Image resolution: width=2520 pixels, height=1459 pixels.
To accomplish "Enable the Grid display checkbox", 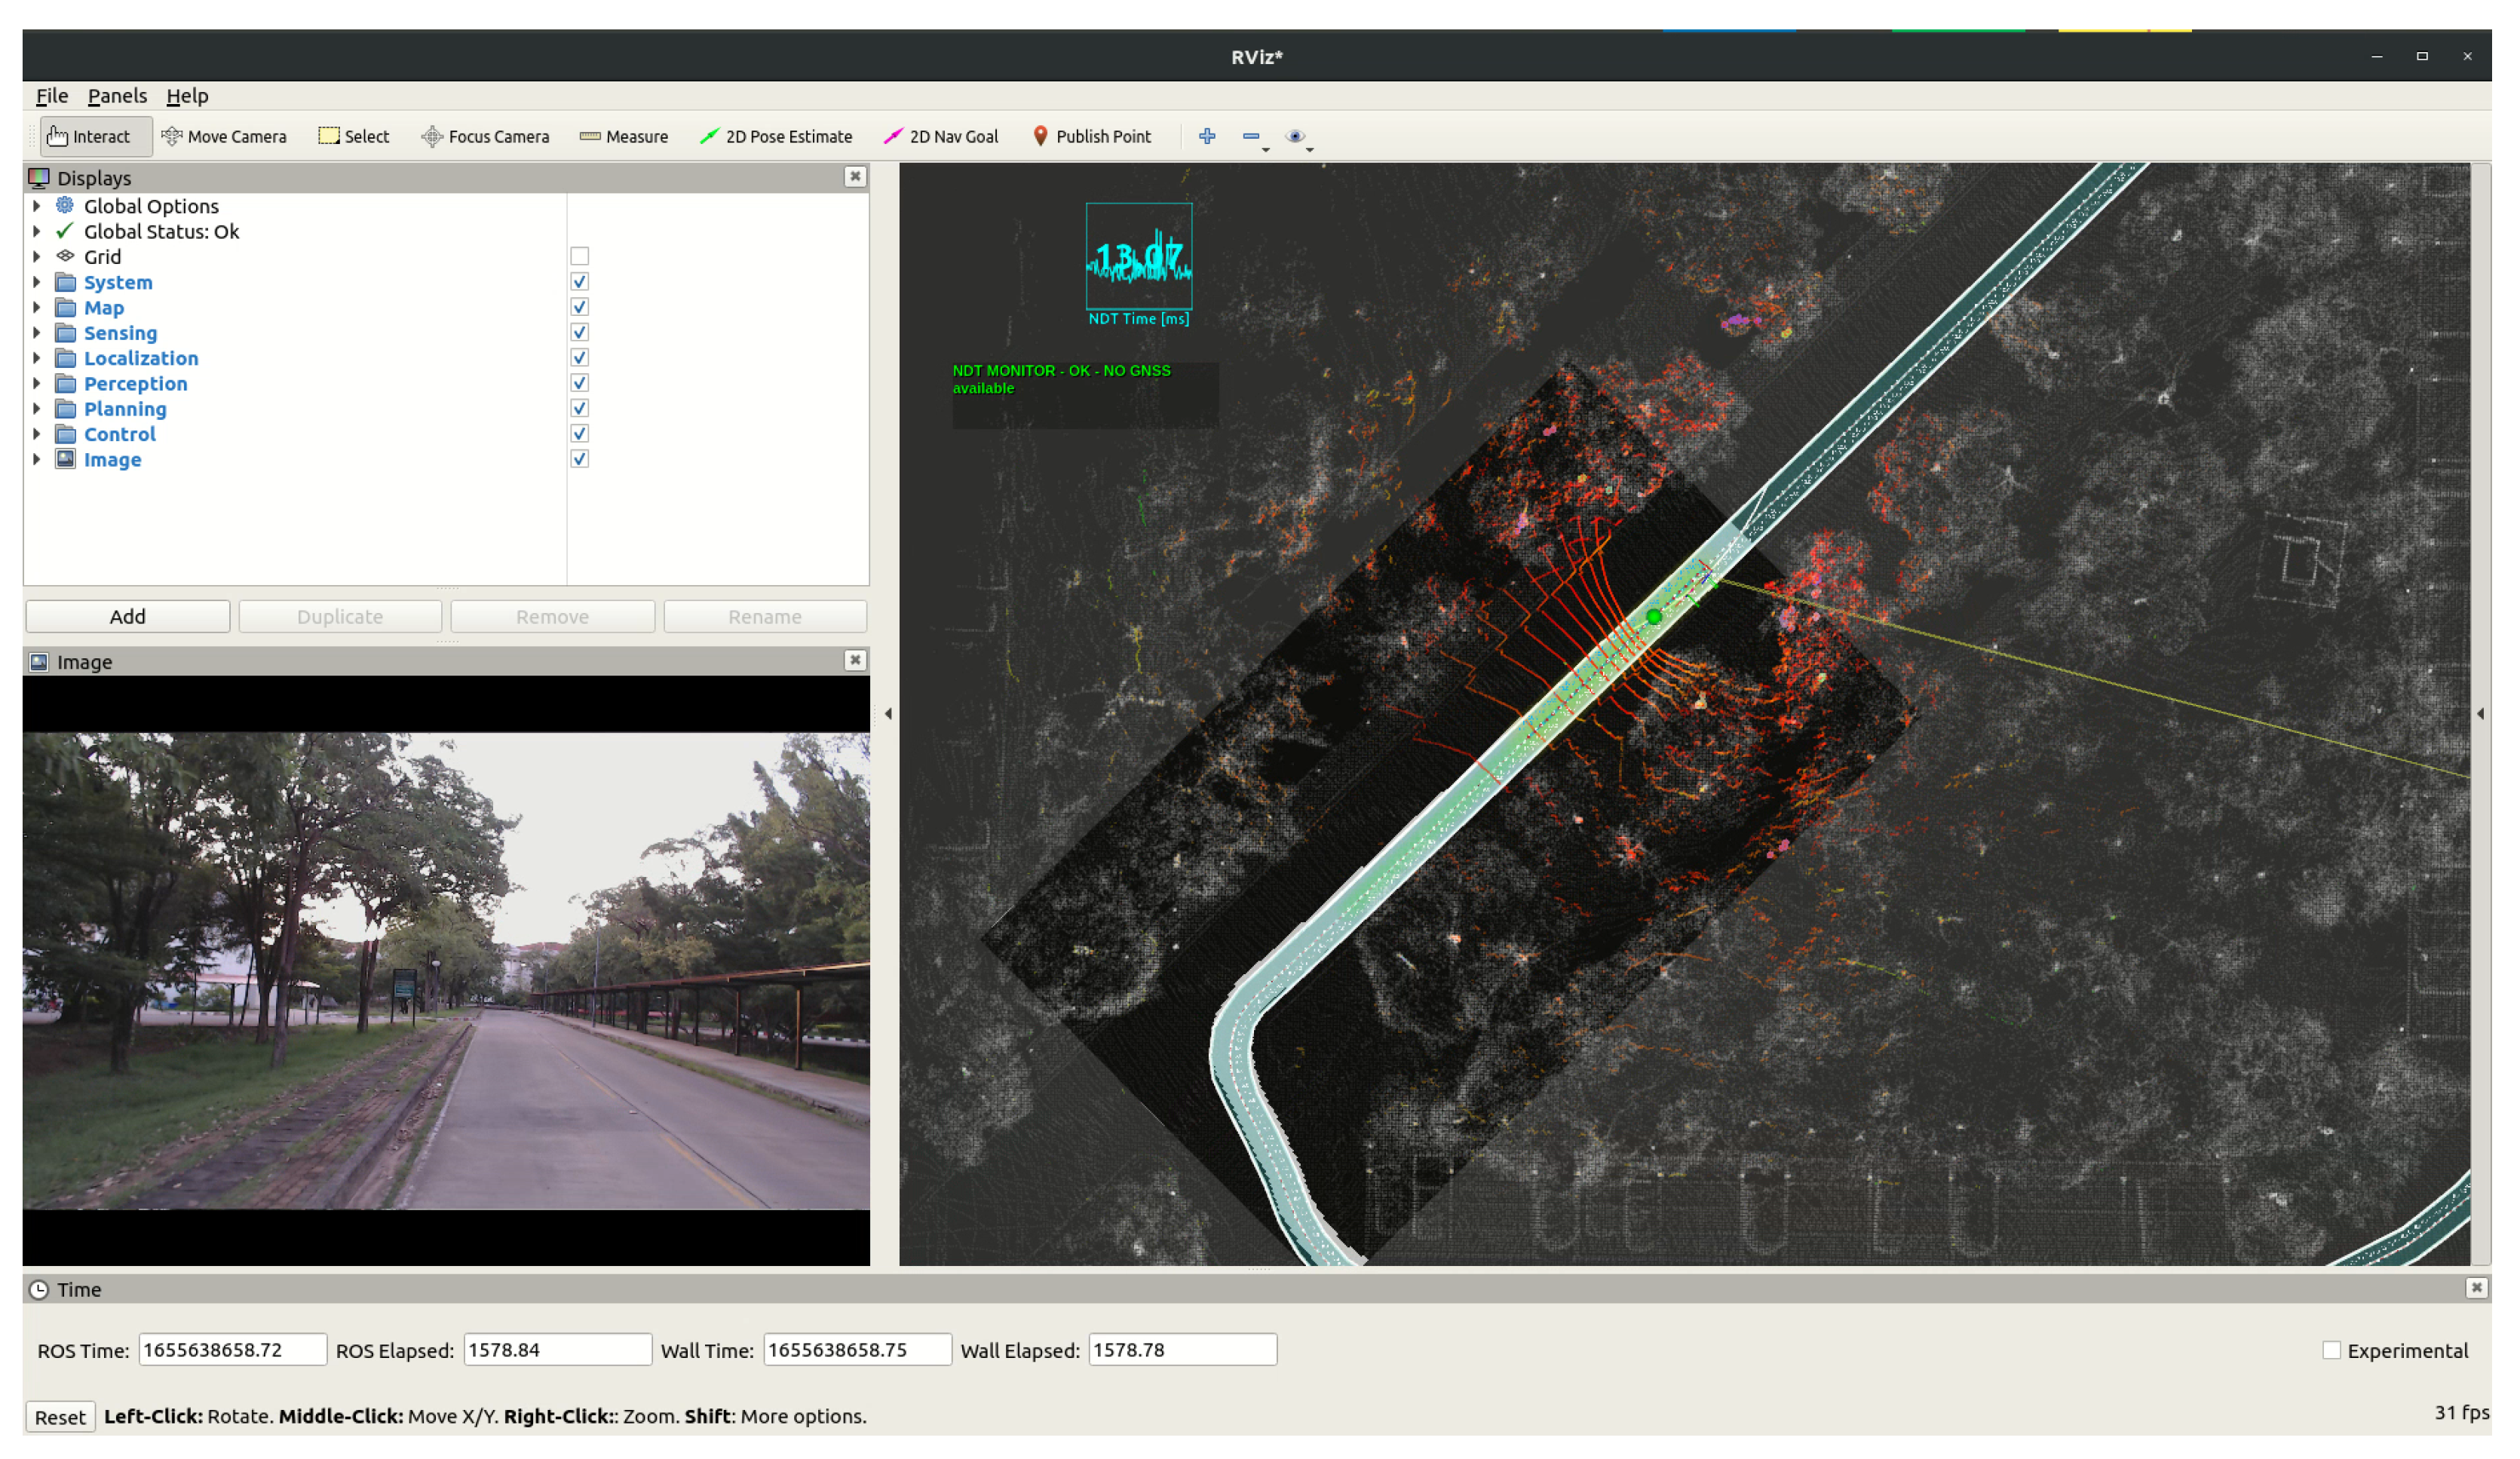I will pyautogui.click(x=580, y=257).
